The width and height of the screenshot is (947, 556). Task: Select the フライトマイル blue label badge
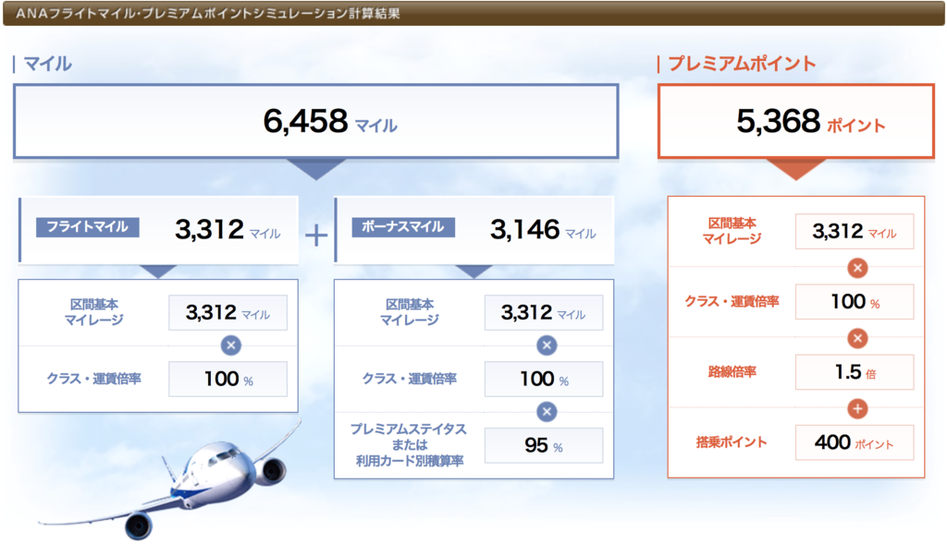[x=88, y=227]
